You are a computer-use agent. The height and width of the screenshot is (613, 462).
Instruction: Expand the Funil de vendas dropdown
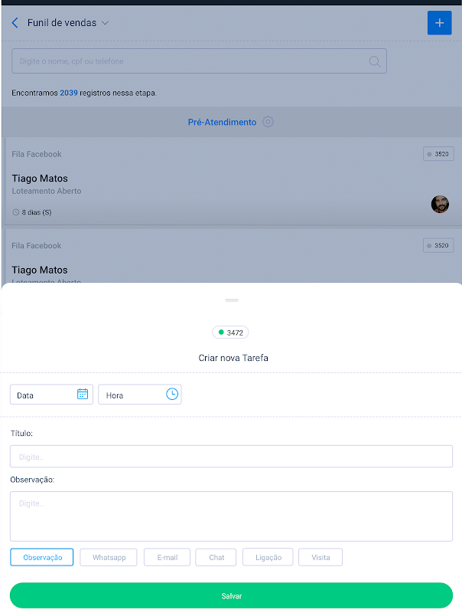click(x=105, y=23)
